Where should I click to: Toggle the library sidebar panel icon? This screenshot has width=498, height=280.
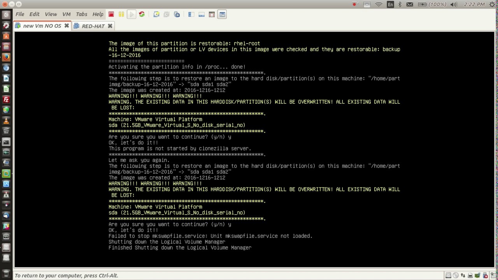pyautogui.click(x=191, y=14)
